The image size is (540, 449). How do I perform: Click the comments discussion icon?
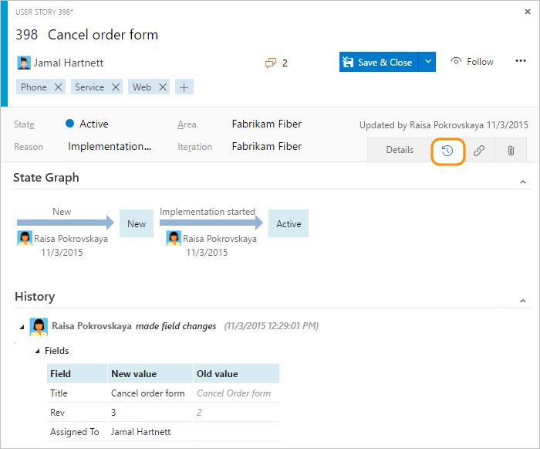(x=271, y=63)
